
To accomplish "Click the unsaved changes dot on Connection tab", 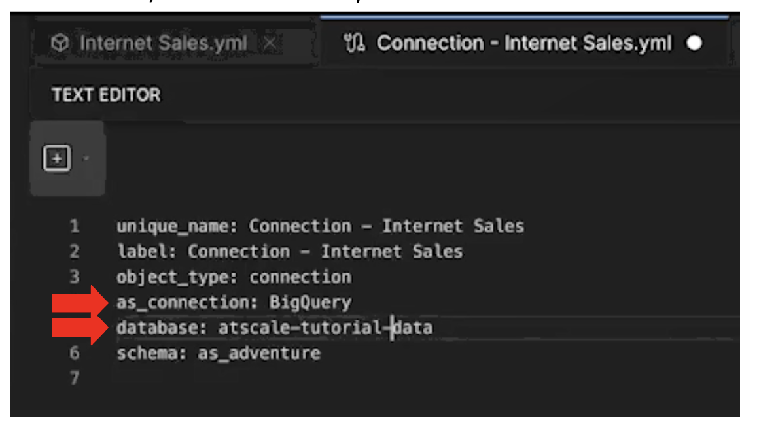I will [x=695, y=43].
